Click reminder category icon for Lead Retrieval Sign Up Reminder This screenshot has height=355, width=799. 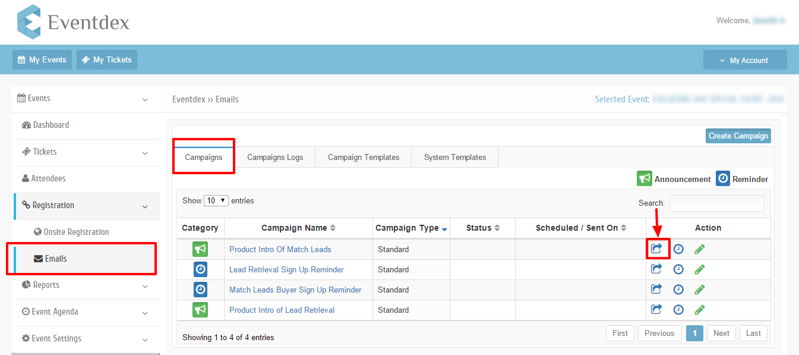[200, 269]
